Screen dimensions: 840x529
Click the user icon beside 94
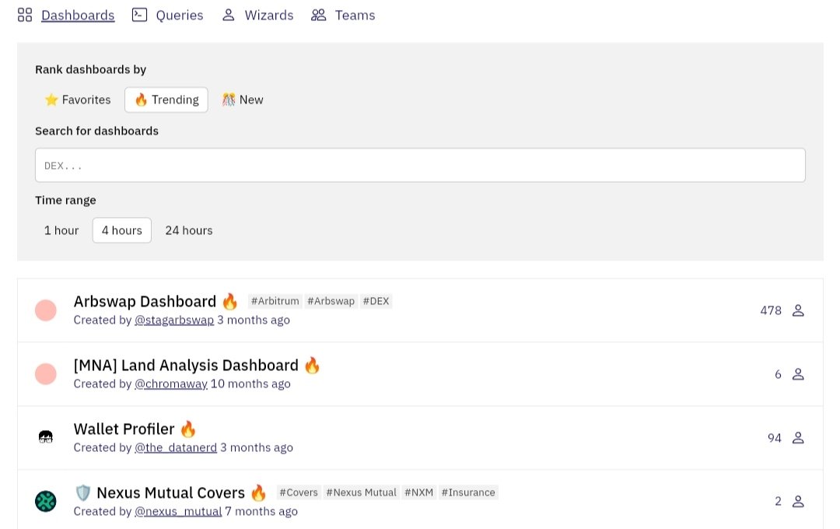click(x=798, y=438)
